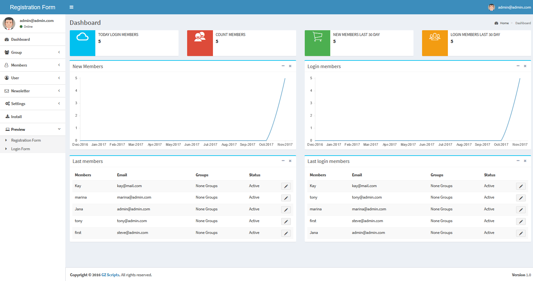Edit marina in Last login members table
Screen dimensions: 533x281
click(x=521, y=210)
